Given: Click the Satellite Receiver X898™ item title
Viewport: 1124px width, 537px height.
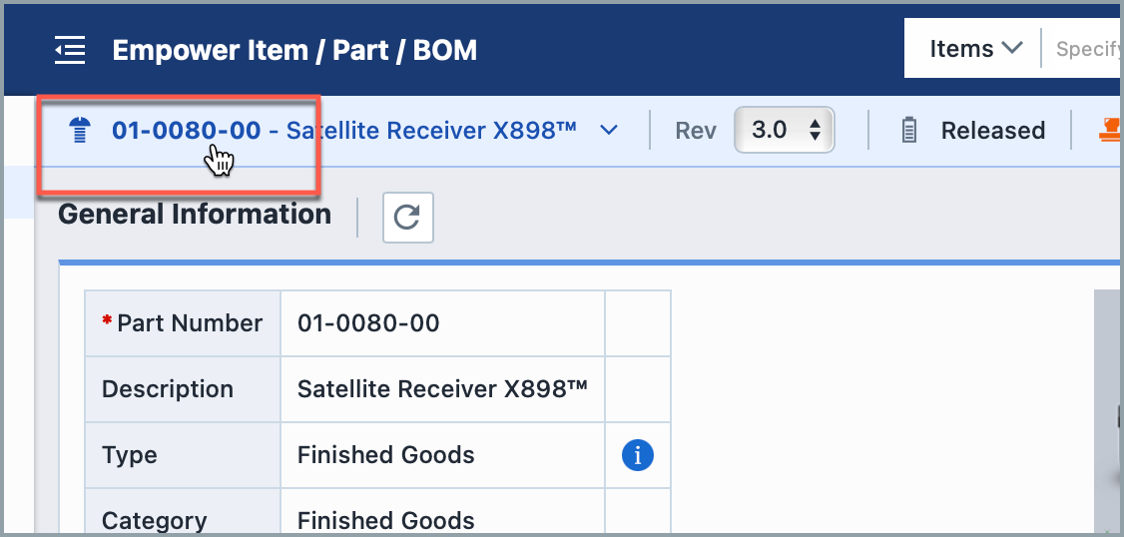Looking at the screenshot, I should click(431, 131).
